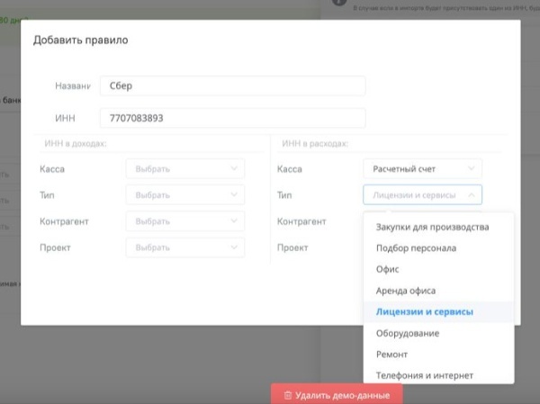The height and width of the screenshot is (404, 540).
Task: Select Подбор персонала from the list
Action: pyautogui.click(x=439, y=248)
